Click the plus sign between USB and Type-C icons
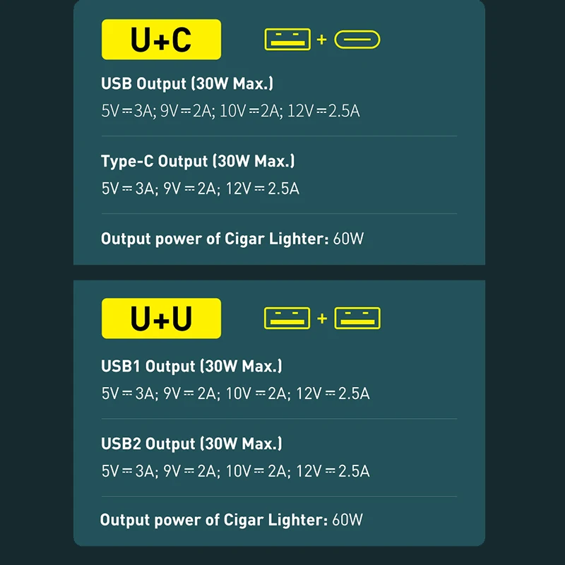The image size is (565, 565). tap(322, 40)
